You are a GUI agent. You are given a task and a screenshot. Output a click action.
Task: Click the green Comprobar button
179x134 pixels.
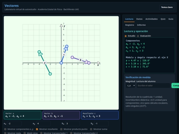[x=175, y=86]
